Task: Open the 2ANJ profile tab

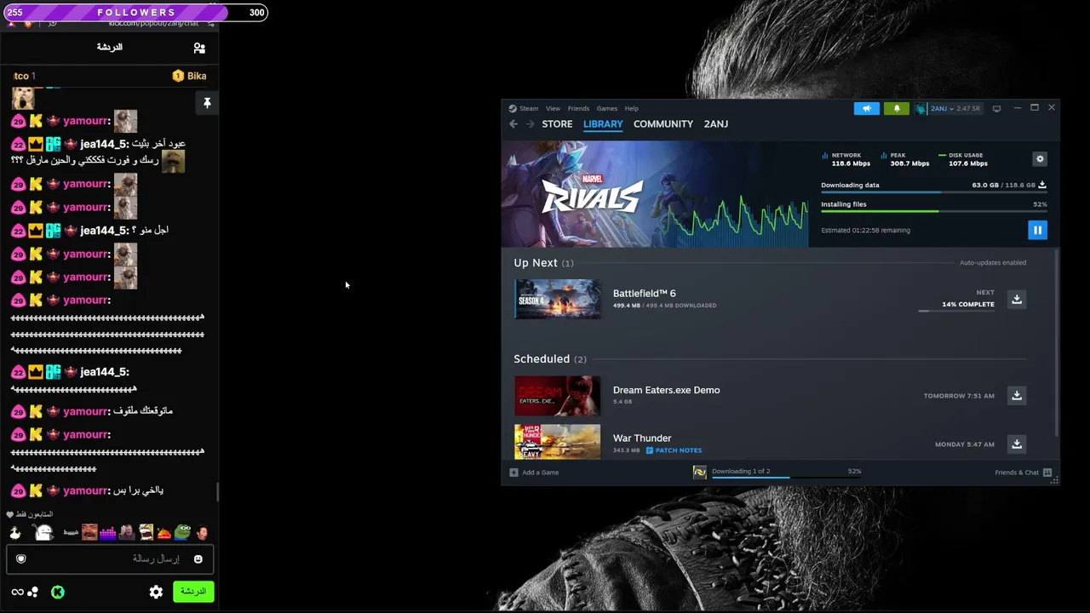Action: tap(716, 124)
